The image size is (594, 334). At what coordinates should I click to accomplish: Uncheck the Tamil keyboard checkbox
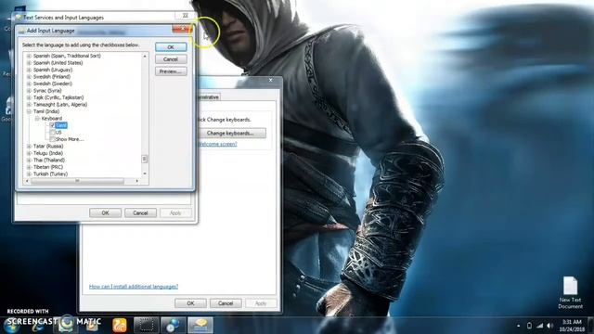[x=52, y=125]
